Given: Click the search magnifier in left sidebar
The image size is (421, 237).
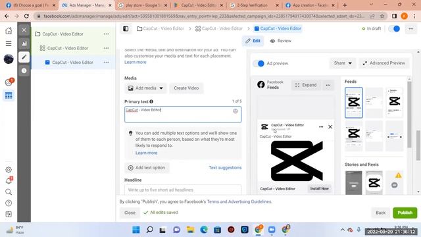Looking at the screenshot, I should click(9, 192).
